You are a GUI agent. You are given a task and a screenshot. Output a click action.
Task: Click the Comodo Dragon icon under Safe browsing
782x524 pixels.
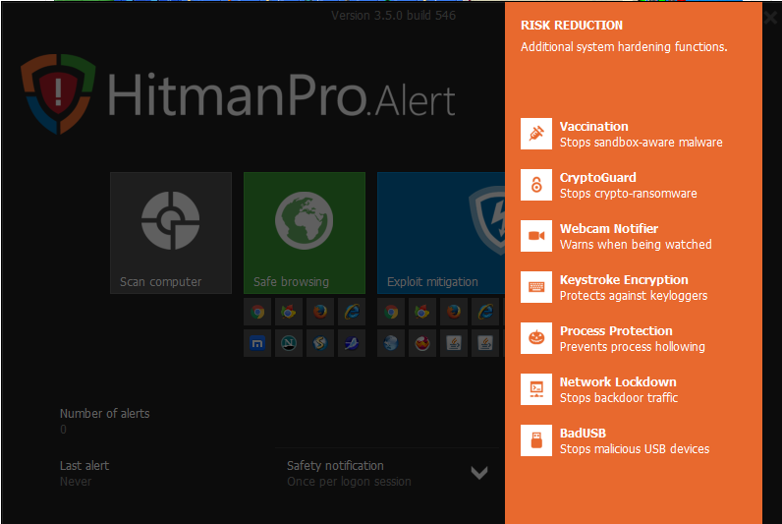tap(289, 312)
